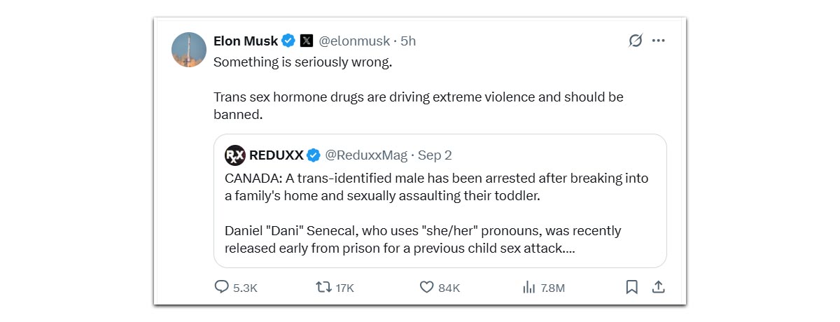Click the REDUXX round logo avatar

click(x=235, y=155)
